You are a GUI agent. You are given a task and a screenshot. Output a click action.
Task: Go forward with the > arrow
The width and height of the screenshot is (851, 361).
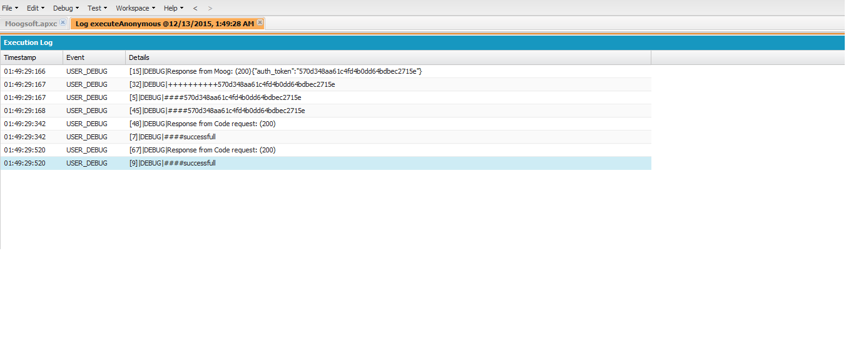coord(210,8)
